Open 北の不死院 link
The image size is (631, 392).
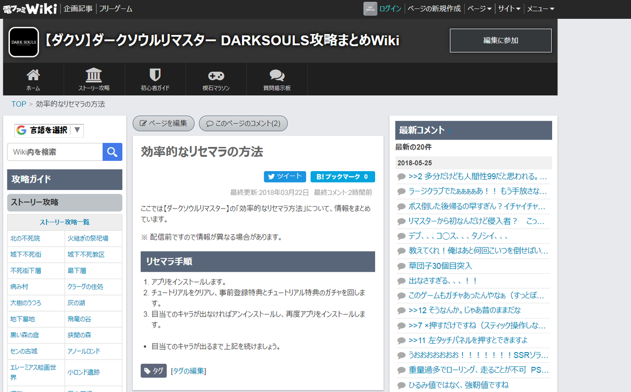click(25, 238)
